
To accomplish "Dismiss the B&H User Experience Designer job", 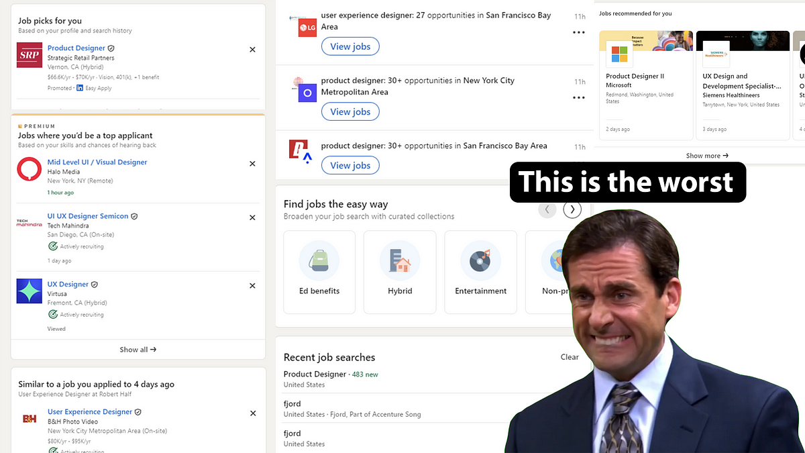I will (252, 413).
